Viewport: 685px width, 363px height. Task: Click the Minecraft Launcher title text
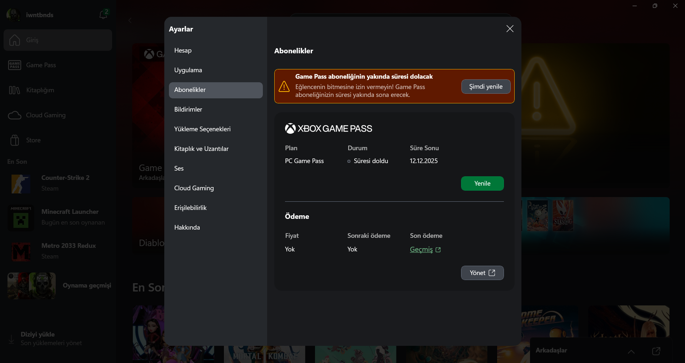click(x=70, y=212)
